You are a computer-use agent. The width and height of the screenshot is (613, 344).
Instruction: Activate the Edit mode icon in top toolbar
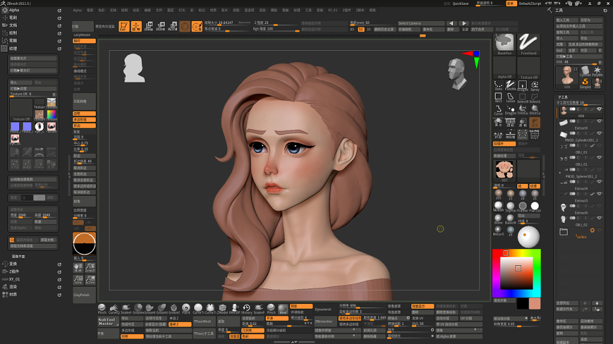point(125,25)
